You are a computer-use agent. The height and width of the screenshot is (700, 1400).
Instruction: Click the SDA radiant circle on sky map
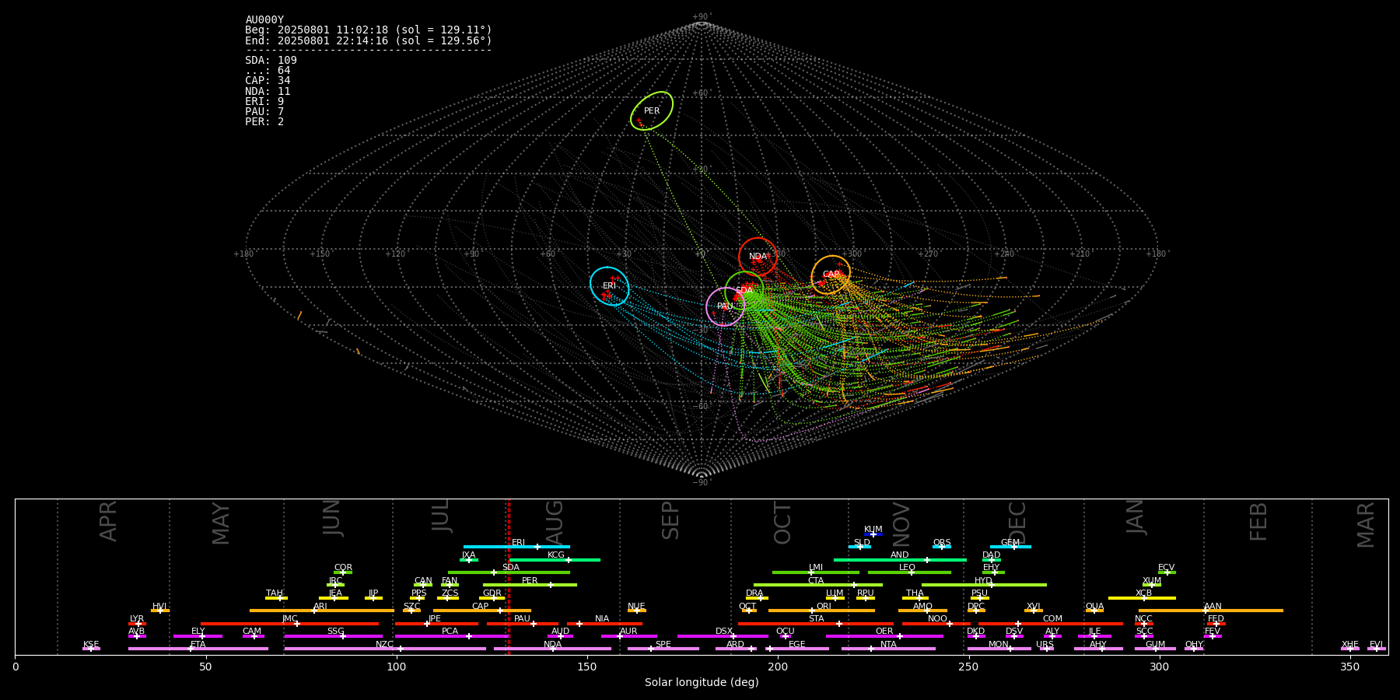click(x=744, y=290)
